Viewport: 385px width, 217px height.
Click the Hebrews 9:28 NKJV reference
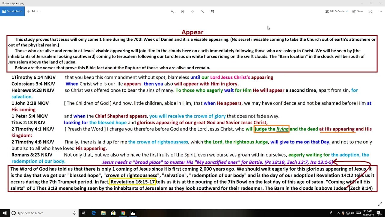click(x=33, y=90)
